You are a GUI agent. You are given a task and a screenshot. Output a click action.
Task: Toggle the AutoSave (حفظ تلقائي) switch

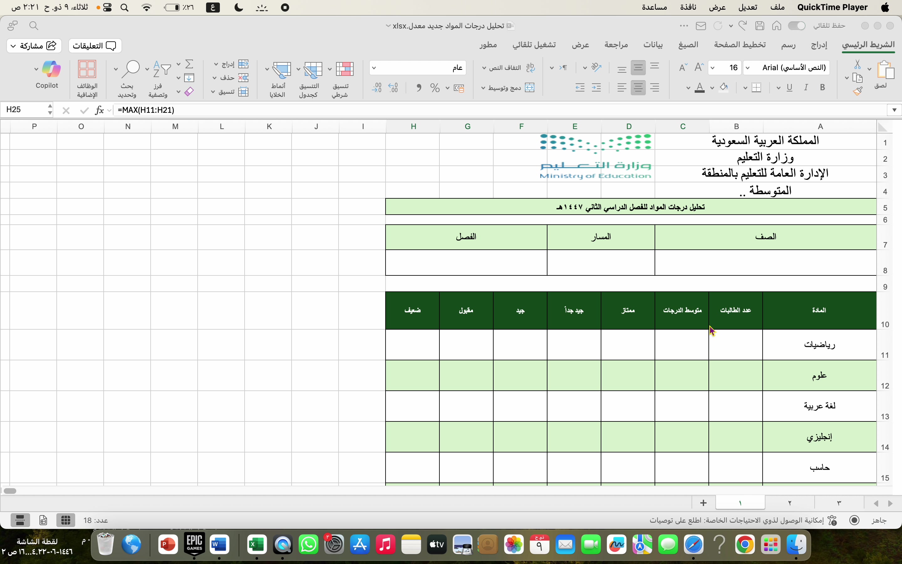click(x=797, y=26)
